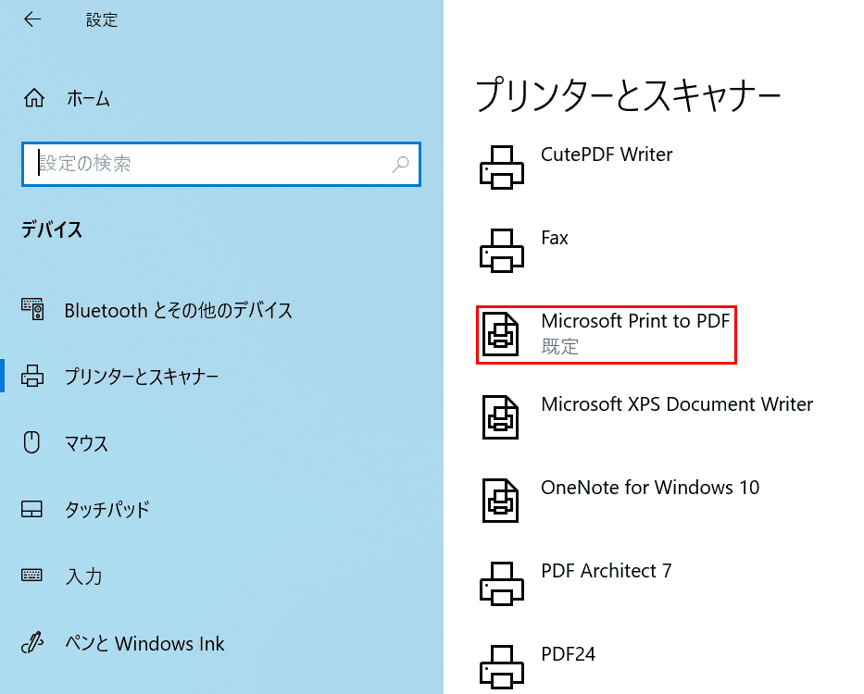Open ペンと Windows Ink settings

[x=144, y=643]
